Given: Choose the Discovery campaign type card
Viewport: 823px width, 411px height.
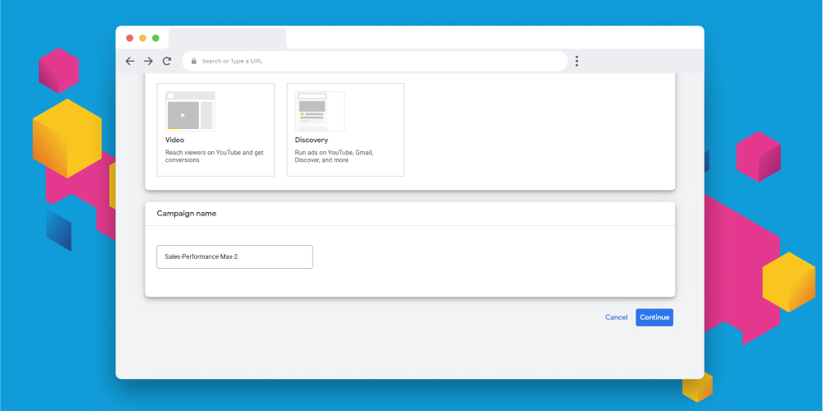Looking at the screenshot, I should [x=345, y=130].
